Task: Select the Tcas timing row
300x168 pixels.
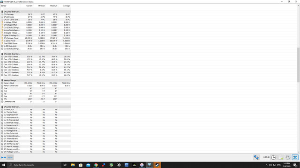Action: coord(36,88)
